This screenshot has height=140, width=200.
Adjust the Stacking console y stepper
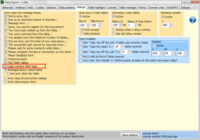point(171,25)
